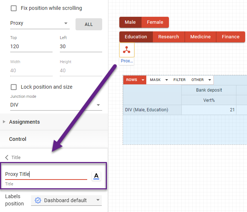Open the Junction mode DIV dropdown
Viewport: 247px width, 212px height.
56,105
